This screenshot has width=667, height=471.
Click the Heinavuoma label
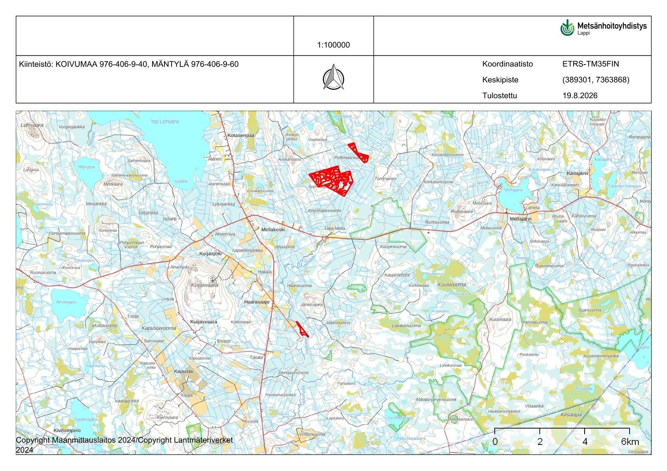point(536,322)
